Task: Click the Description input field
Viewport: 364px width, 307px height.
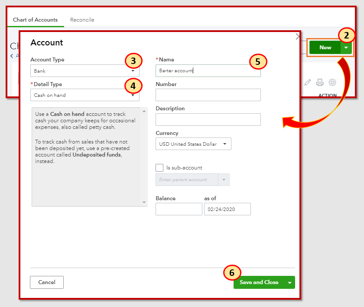Action: 208,119
